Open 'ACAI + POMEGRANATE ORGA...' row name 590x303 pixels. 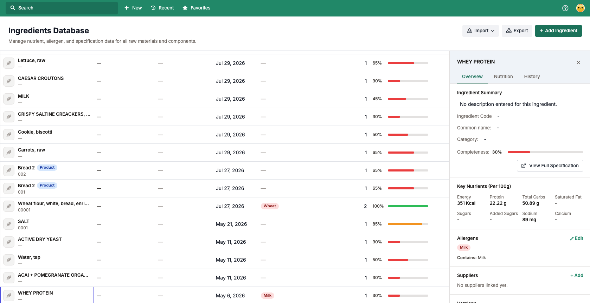53,275
